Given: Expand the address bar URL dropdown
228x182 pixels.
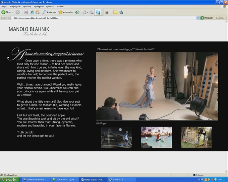Looking at the screenshot, I should pyautogui.click(x=197, y=18).
